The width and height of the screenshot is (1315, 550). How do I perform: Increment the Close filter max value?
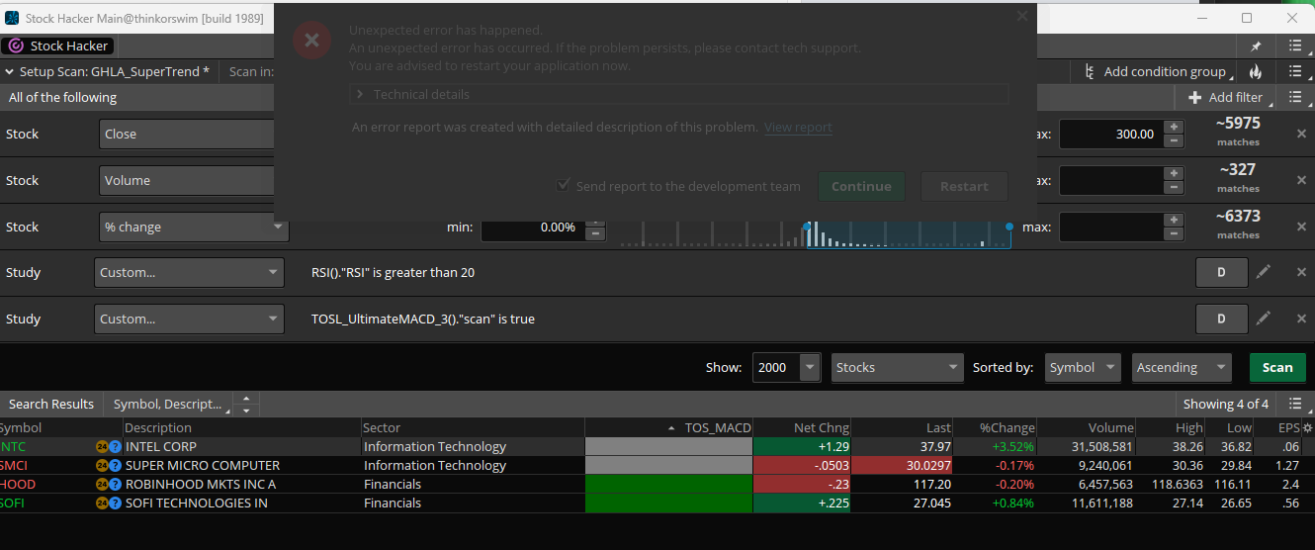point(1174,128)
